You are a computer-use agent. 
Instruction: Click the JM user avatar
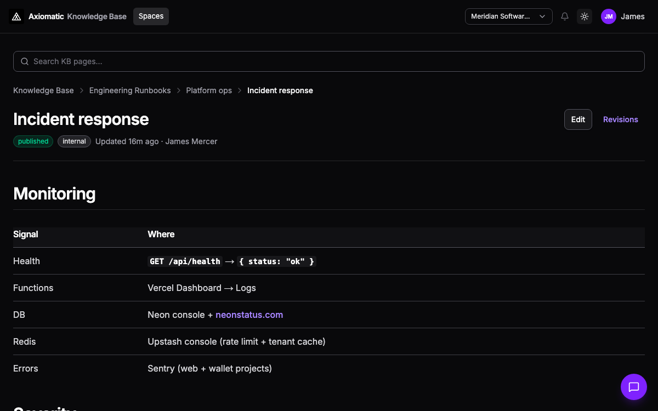click(x=609, y=16)
